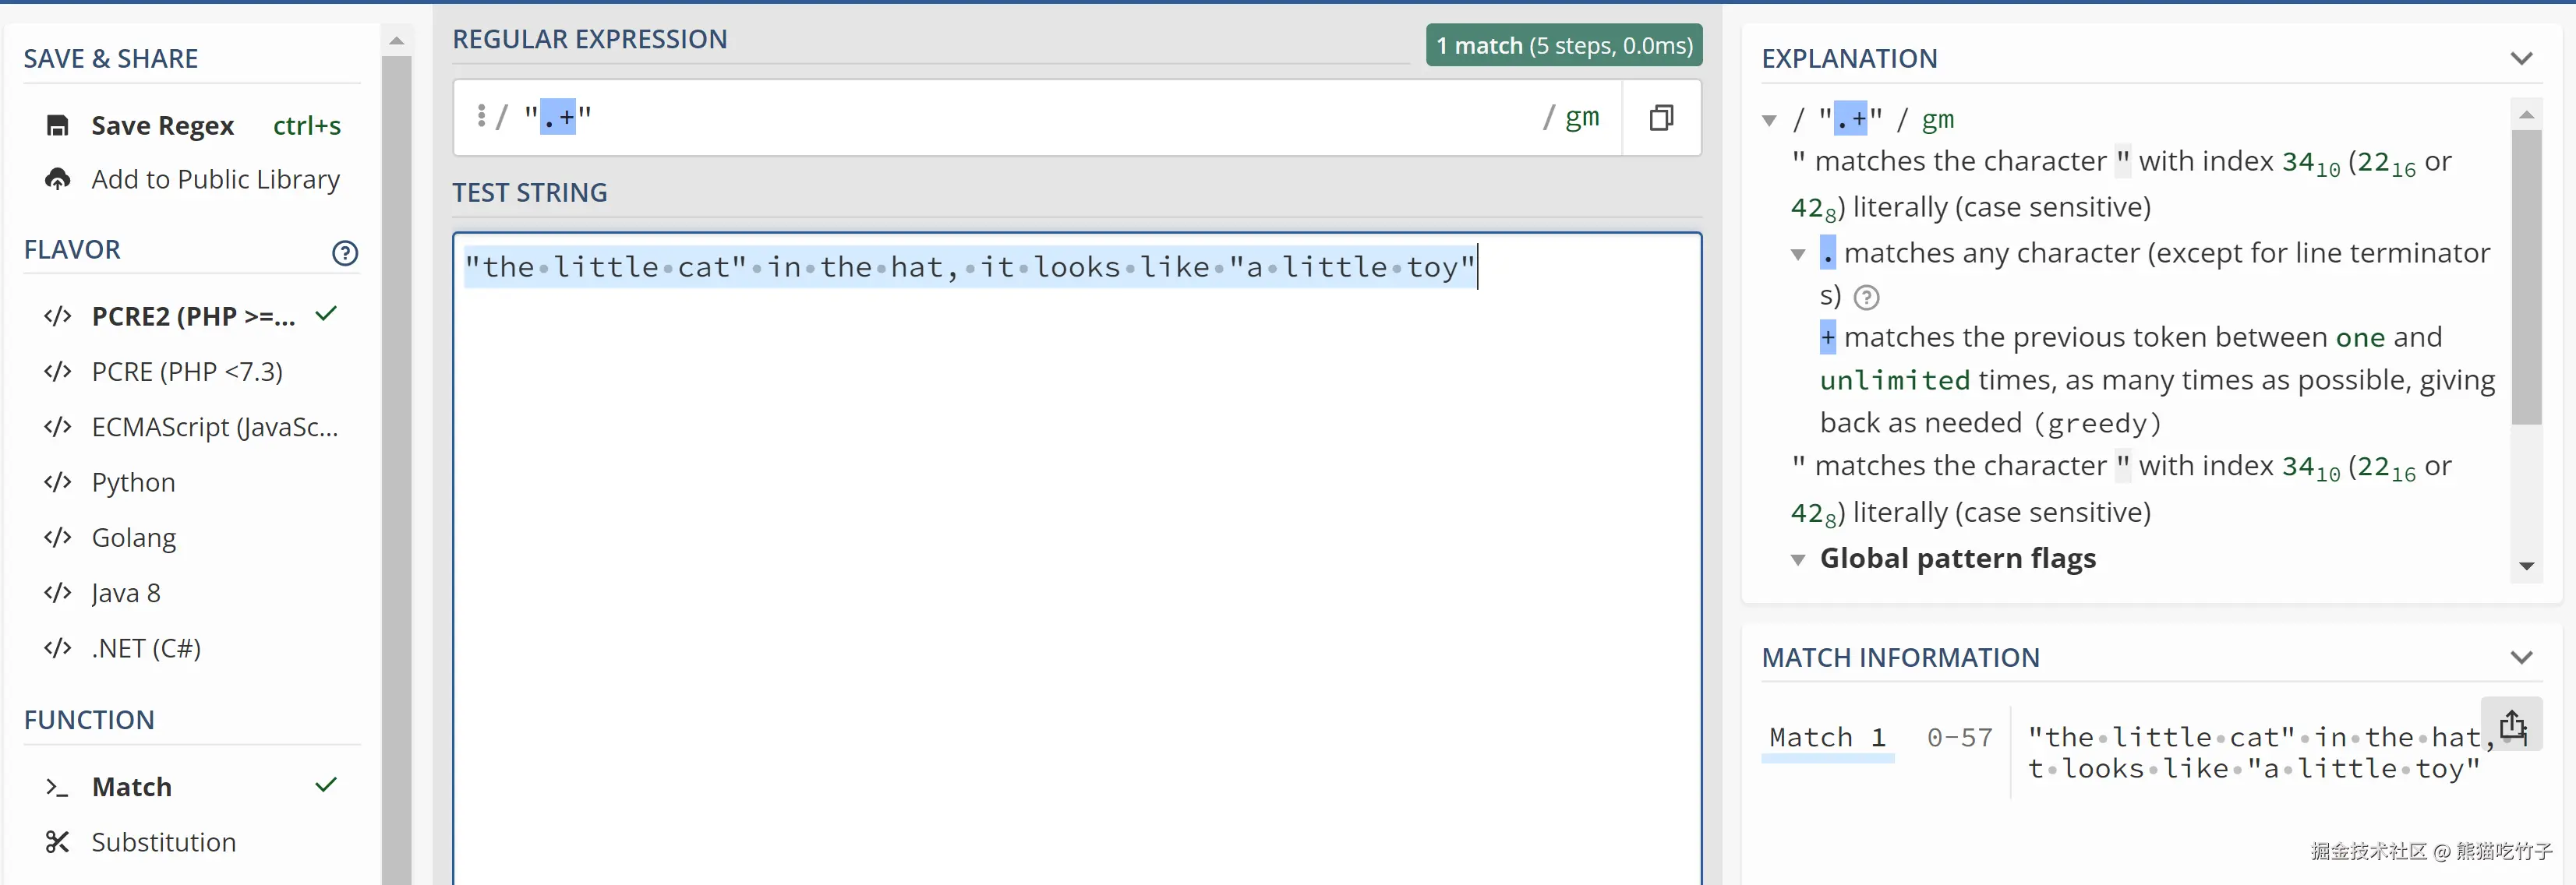
Task: Open the gm regex flags selector
Action: coord(1581,118)
